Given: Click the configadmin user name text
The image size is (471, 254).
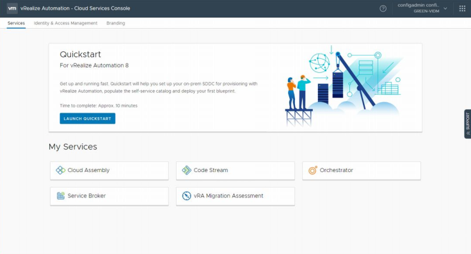Looking at the screenshot, I should tap(419, 5).
